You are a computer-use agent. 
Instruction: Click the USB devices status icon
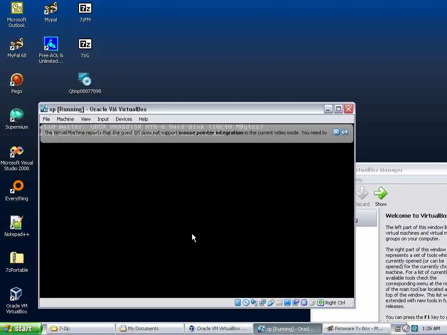point(271,303)
